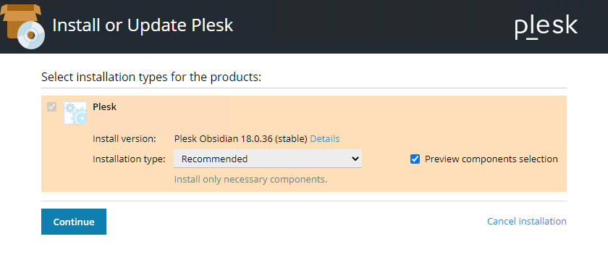This screenshot has height=268, width=608.
Task: Click the CD disc icon in header
Action: [x=30, y=35]
